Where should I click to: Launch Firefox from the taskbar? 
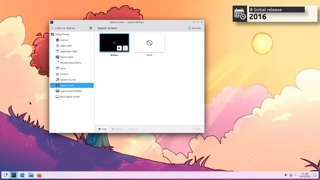[39, 175]
